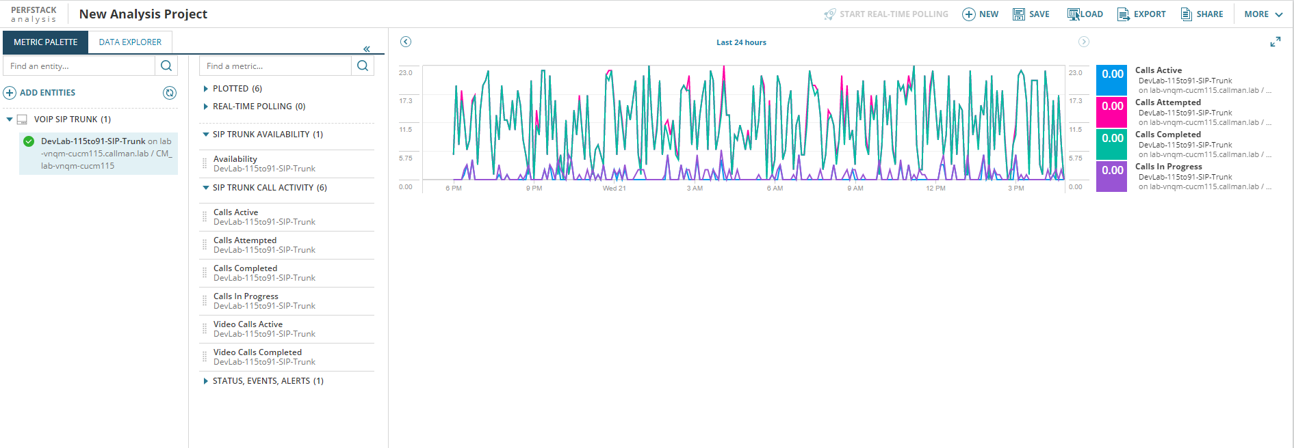Expand chart to full screen

point(1275,42)
